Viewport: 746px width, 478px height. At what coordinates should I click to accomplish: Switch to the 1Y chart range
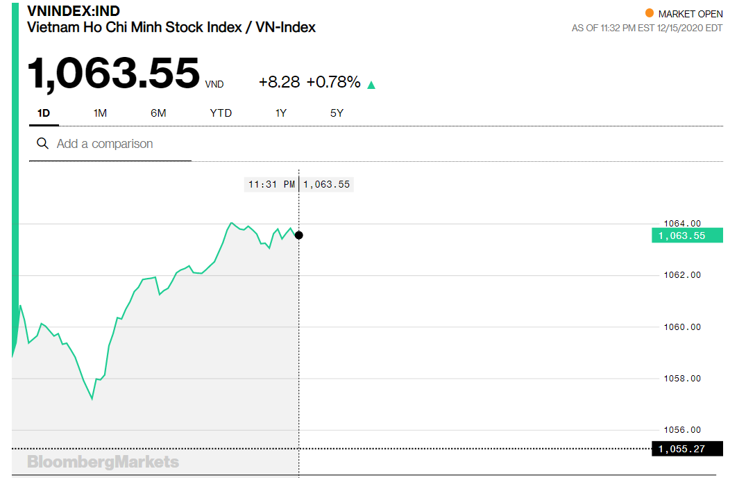coord(281,113)
